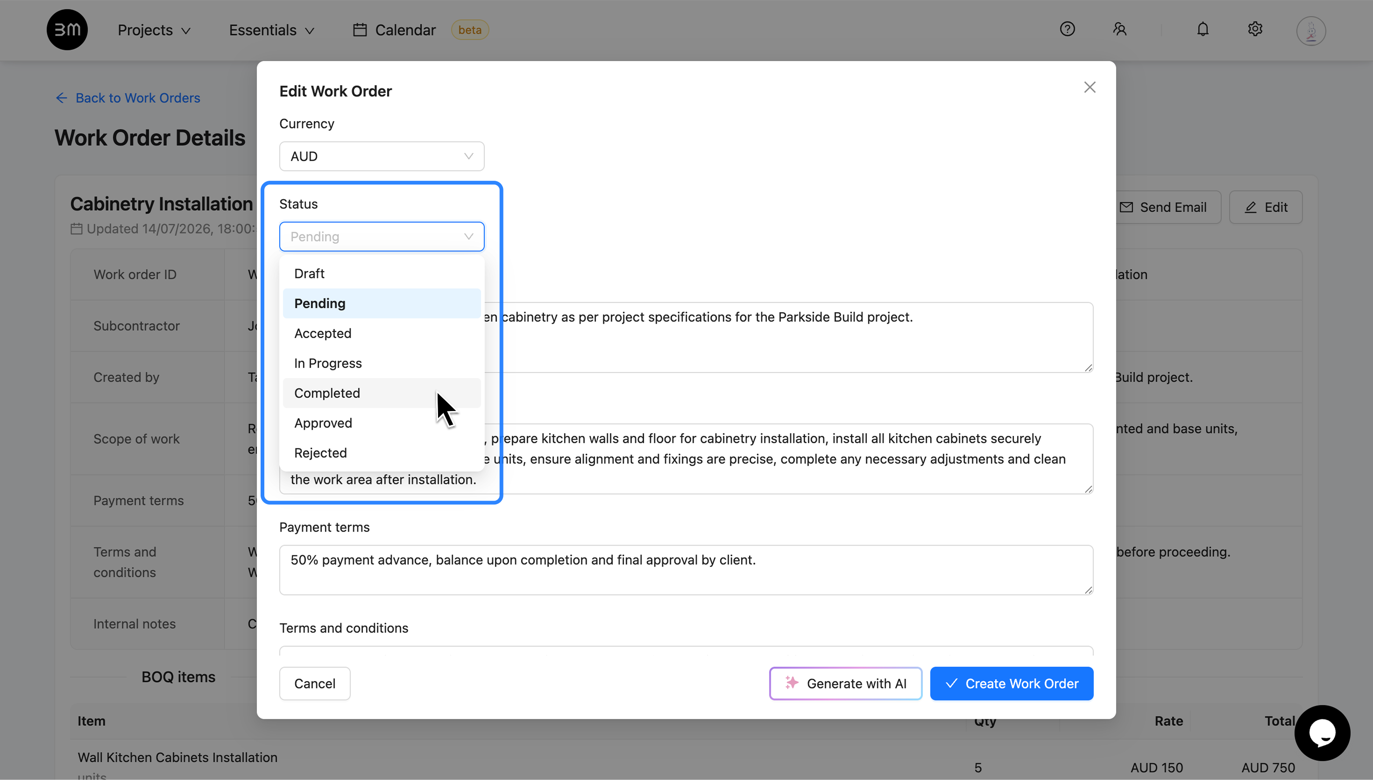Click the 'Subcontractor' row label
The width and height of the screenshot is (1373, 780).
coord(136,326)
